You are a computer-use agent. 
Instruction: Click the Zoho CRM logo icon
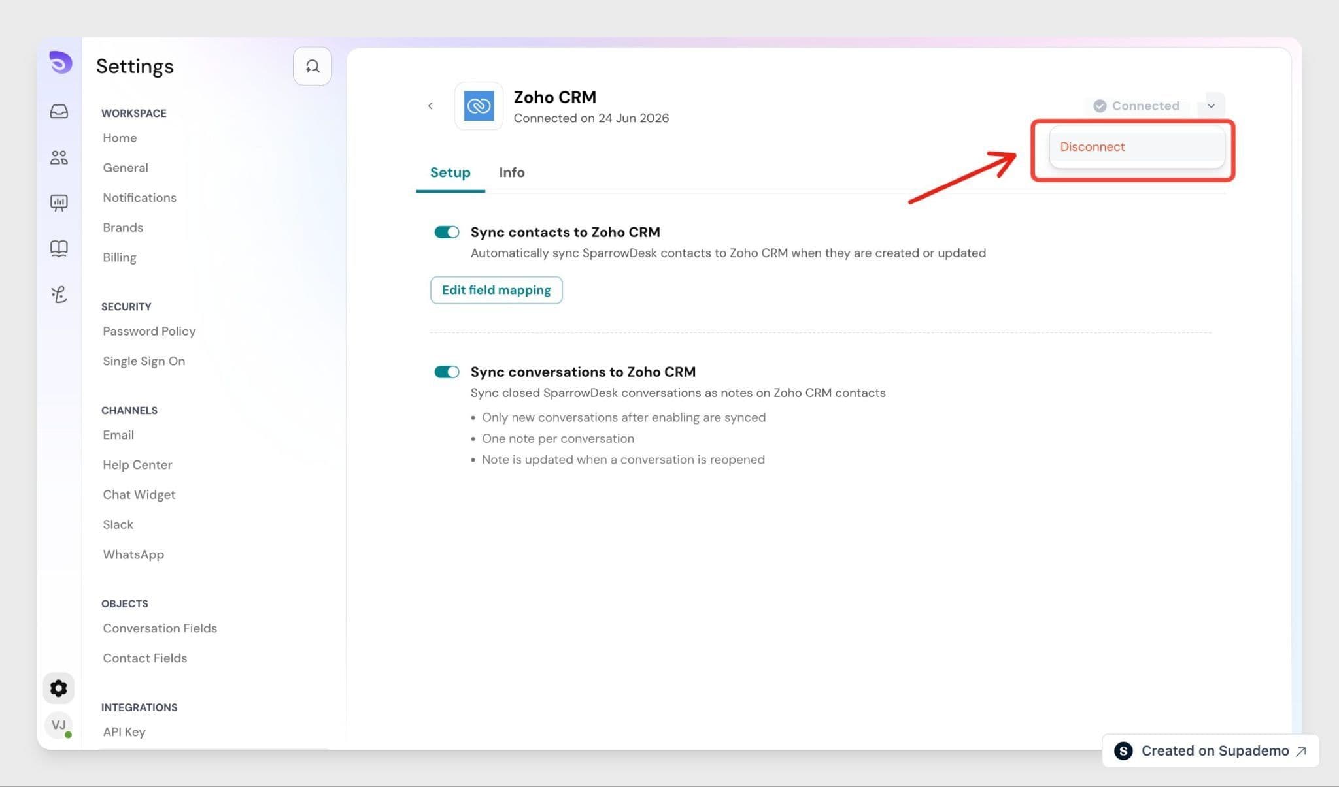coord(479,106)
